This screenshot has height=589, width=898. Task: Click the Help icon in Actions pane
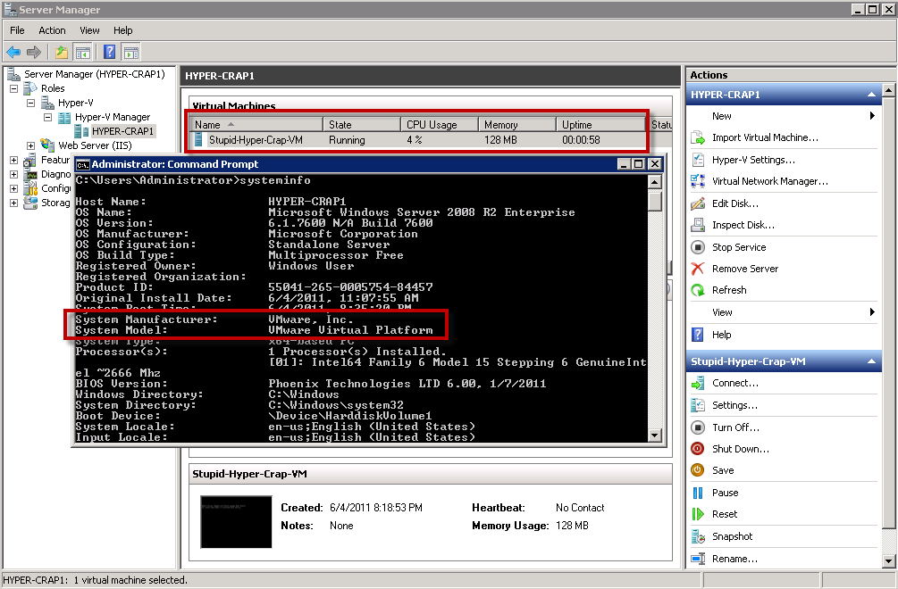pyautogui.click(x=698, y=335)
